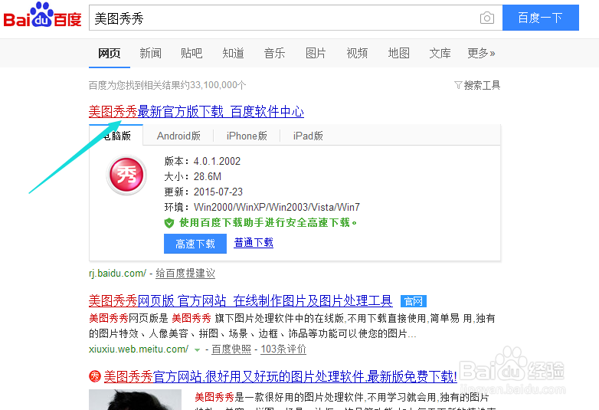Open the 视频 tab
Screen dimensions: 599x410
(357, 54)
